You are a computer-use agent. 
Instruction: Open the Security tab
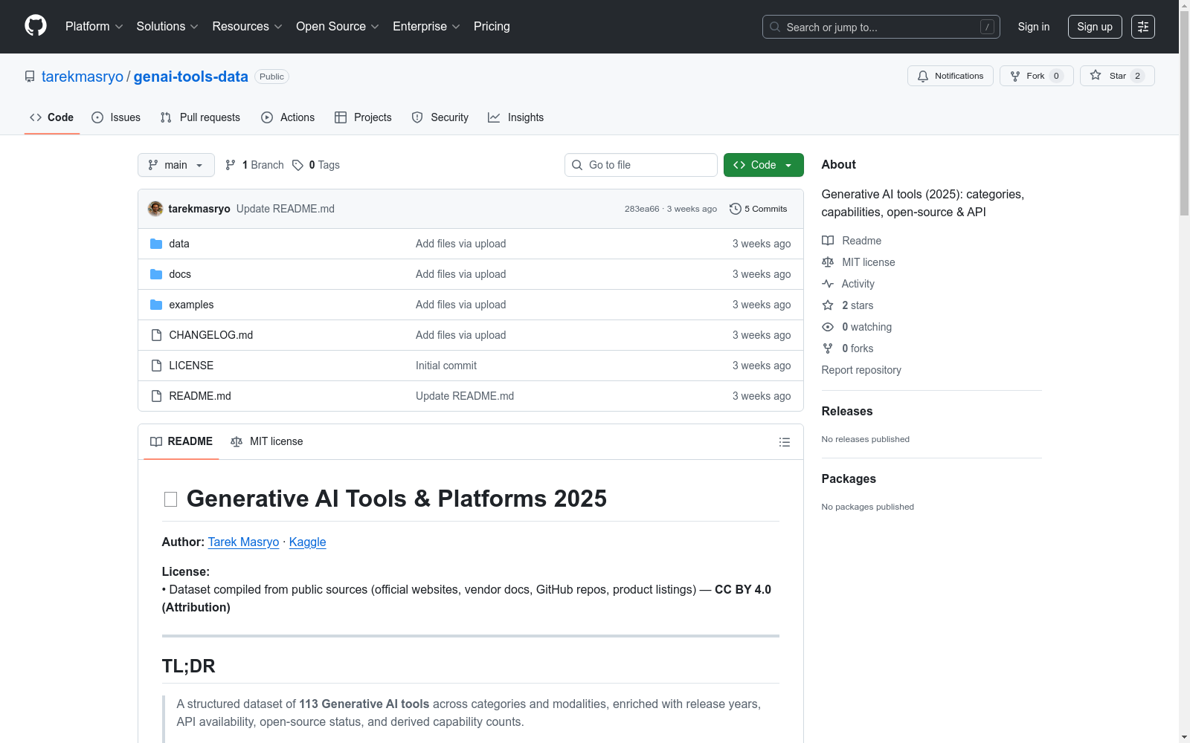click(440, 117)
